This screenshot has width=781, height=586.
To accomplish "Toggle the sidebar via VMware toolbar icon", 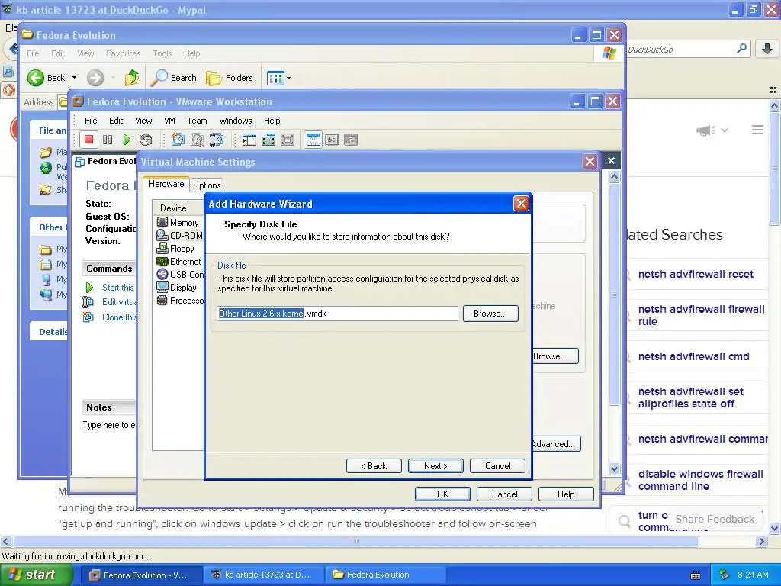I will (x=249, y=140).
